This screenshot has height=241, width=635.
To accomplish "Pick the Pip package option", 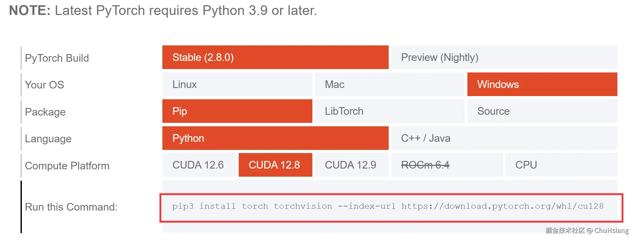I will (237, 111).
